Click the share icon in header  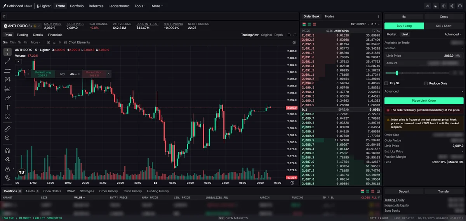tap(452, 6)
